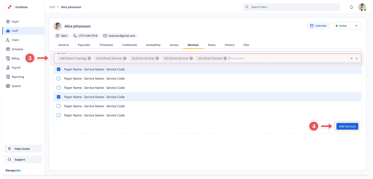Open the Schedule calendar icon in sidebar
Viewport: 373px width, 179px height.
[x=8, y=49]
